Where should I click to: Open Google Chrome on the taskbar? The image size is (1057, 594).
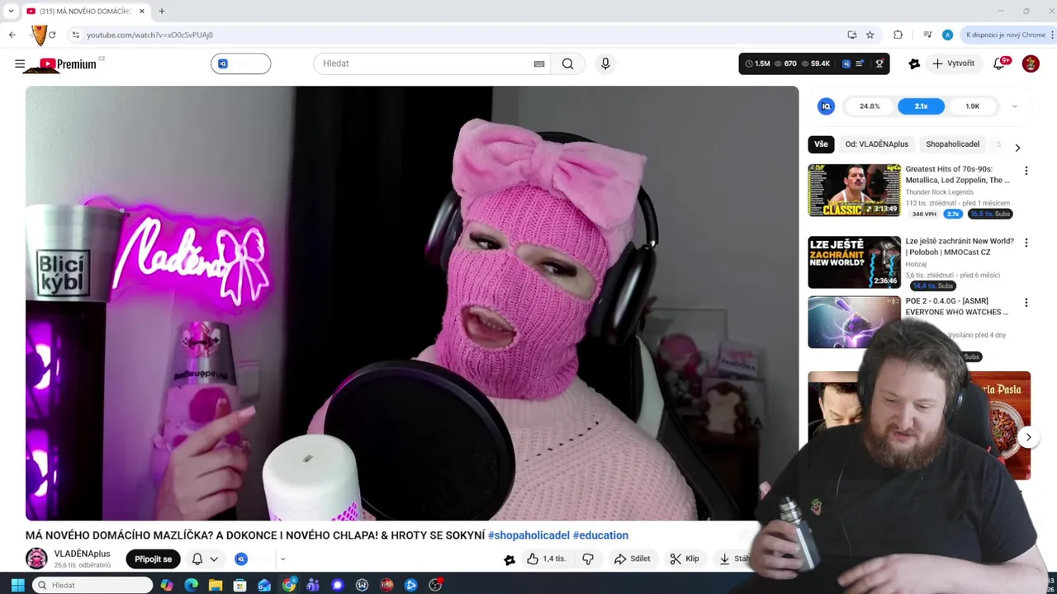coord(289,585)
